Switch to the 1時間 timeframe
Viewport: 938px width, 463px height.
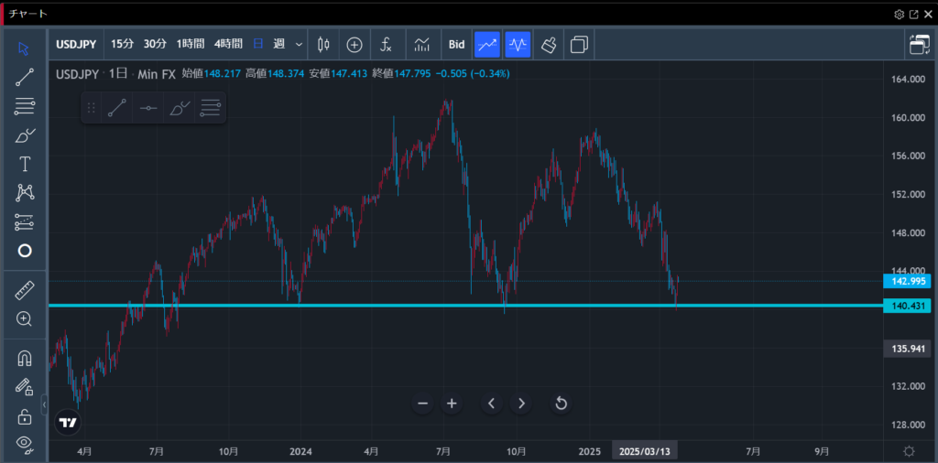click(x=191, y=44)
